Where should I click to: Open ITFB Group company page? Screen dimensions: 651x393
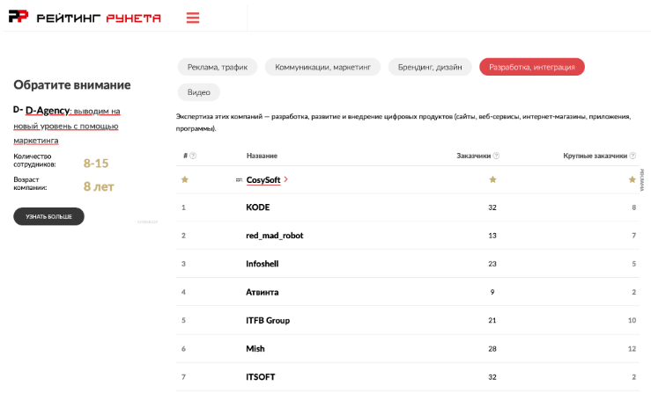point(268,320)
